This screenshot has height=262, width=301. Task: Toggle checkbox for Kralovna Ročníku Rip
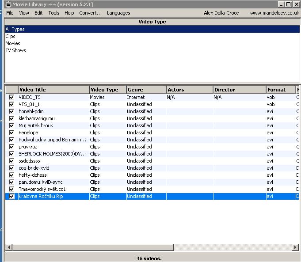coord(11,196)
